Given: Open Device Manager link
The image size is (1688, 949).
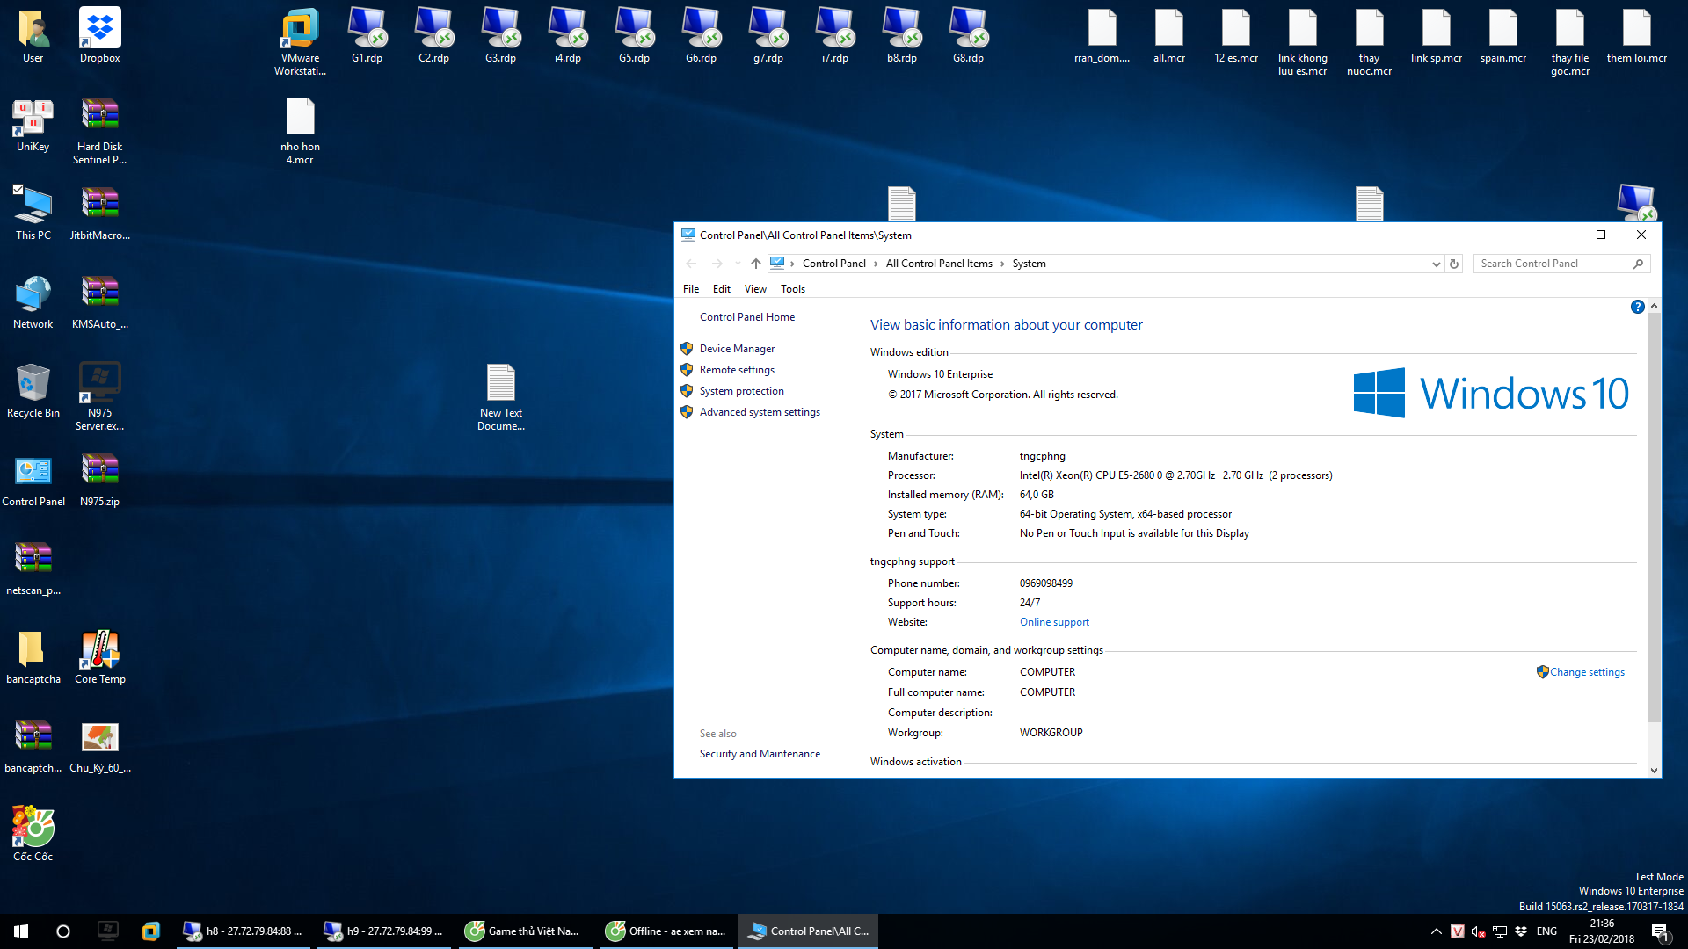Looking at the screenshot, I should pos(737,349).
